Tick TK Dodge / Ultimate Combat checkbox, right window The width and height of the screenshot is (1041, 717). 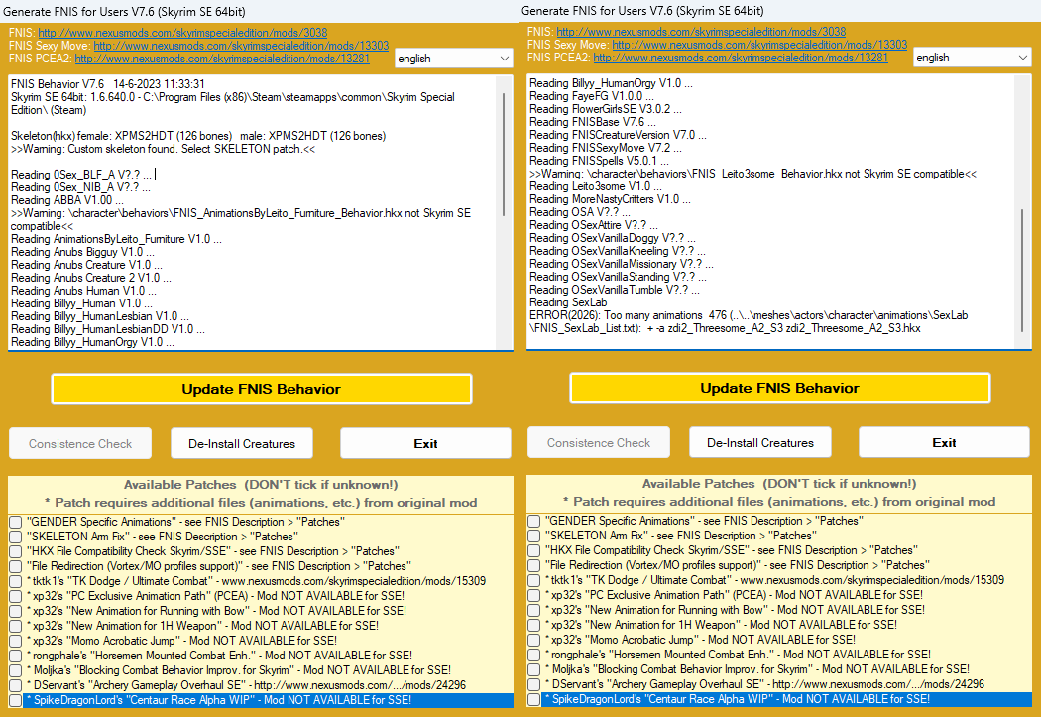pyautogui.click(x=534, y=581)
